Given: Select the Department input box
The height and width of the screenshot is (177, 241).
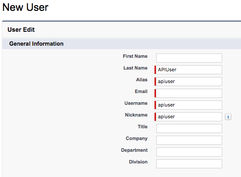Looking at the screenshot, I should [189, 152].
